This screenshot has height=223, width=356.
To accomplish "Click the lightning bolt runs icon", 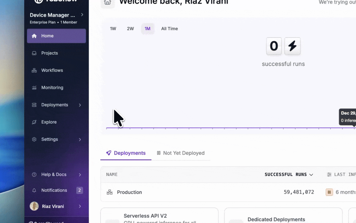I will tap(292, 46).
